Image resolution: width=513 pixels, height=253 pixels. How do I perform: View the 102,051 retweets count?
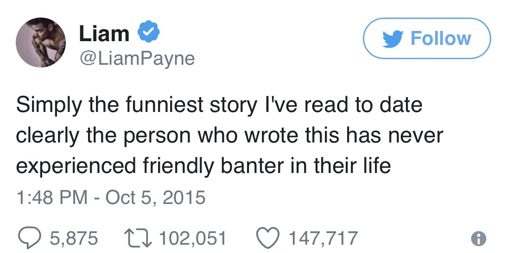[x=192, y=238]
